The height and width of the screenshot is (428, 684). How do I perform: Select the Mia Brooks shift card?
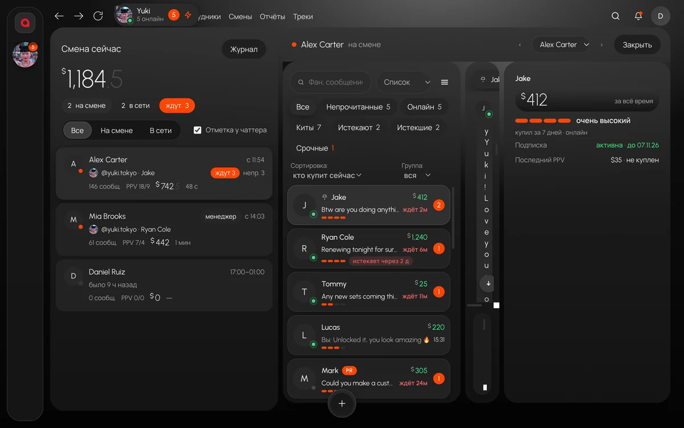click(x=164, y=229)
